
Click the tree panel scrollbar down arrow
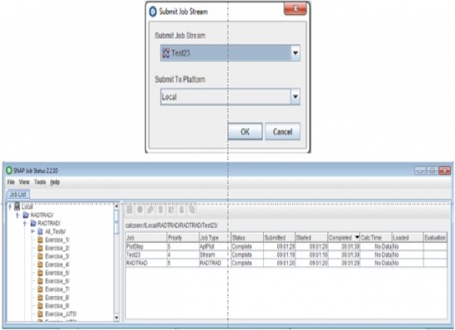[117, 318]
